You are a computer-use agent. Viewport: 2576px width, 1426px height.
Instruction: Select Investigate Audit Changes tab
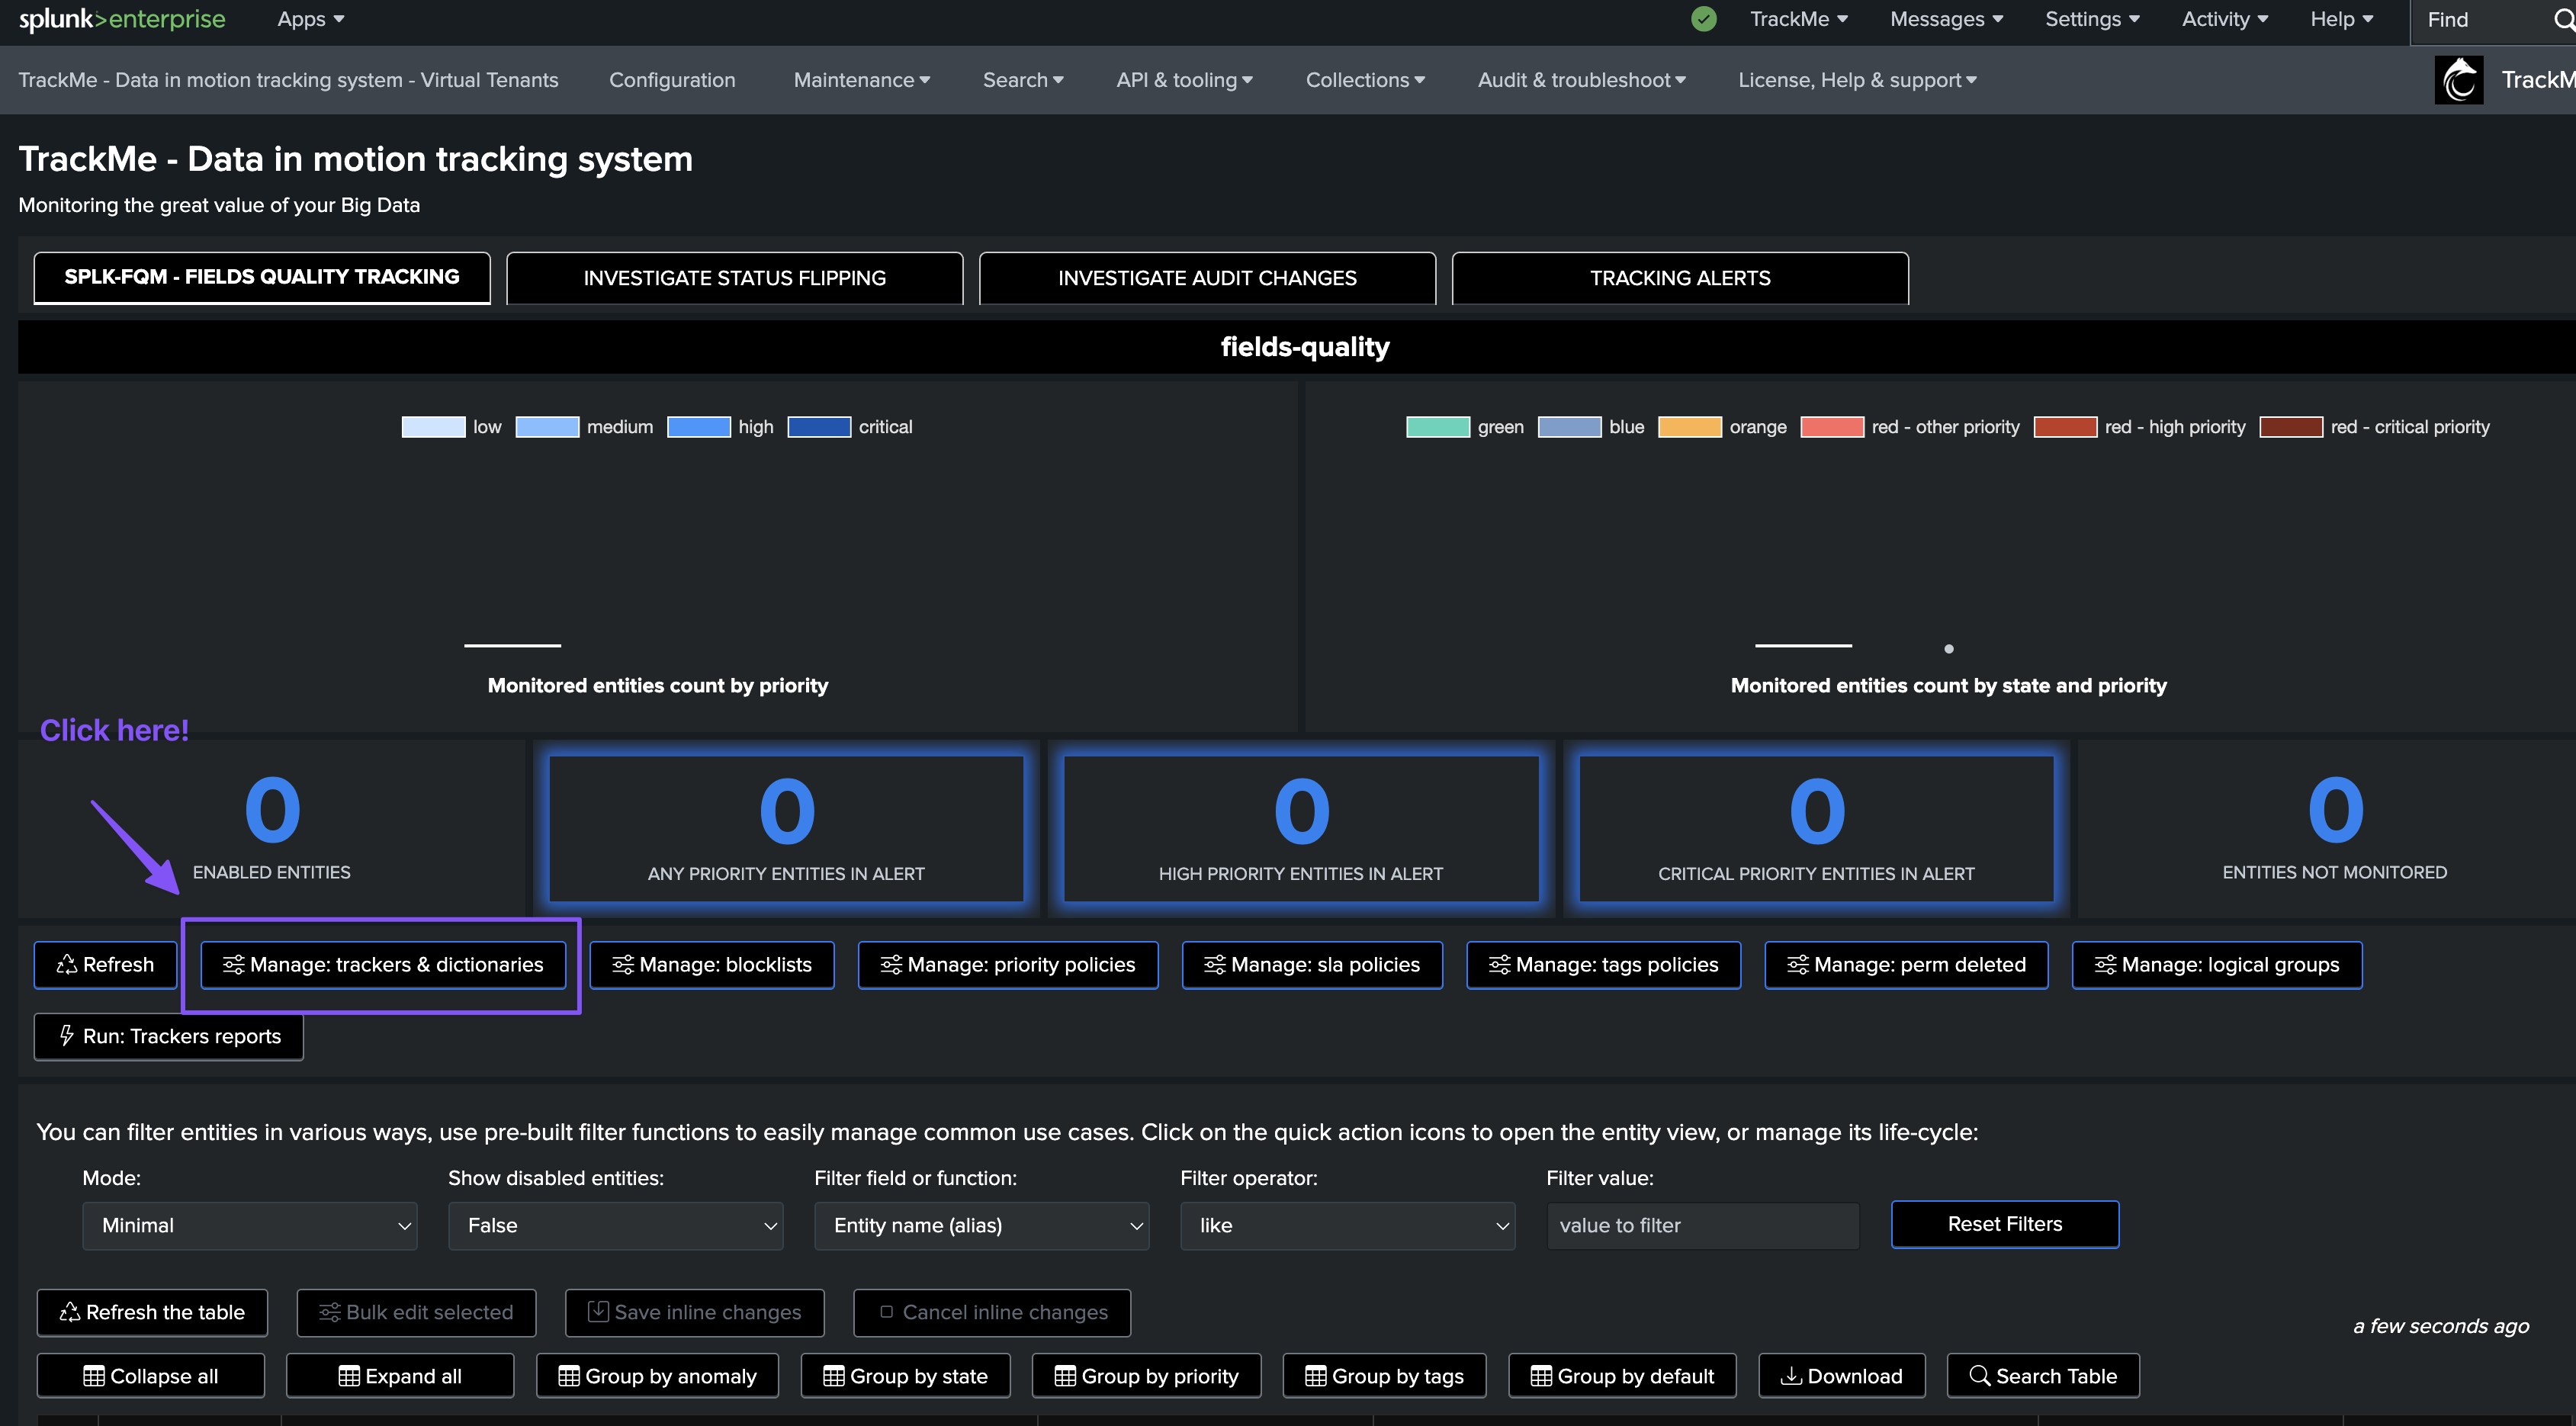[x=1207, y=278]
